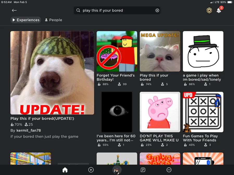Click the search magnifier icon

tap(78, 10)
